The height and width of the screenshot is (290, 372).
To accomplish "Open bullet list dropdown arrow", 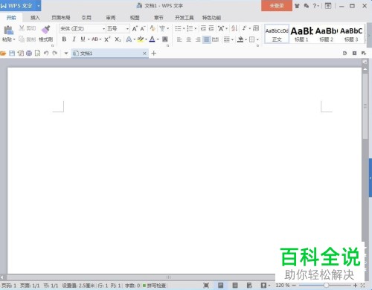I will [184, 28].
